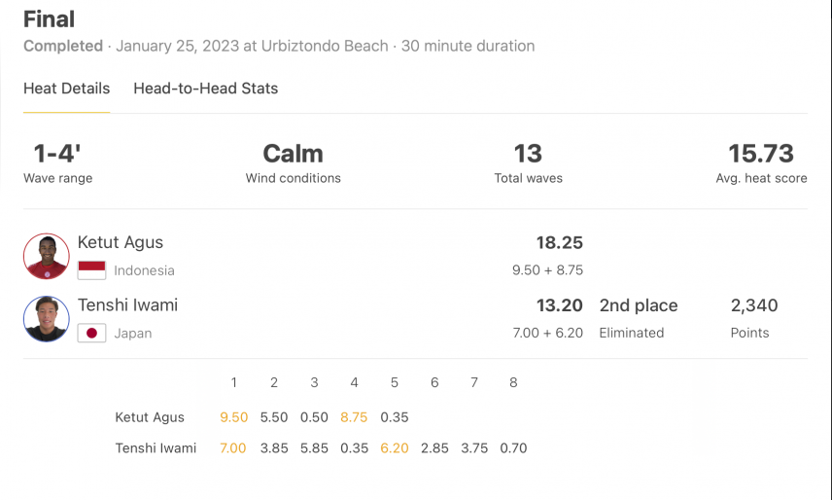Click Tenshi Iwami 13.20 heat total

coord(559,305)
